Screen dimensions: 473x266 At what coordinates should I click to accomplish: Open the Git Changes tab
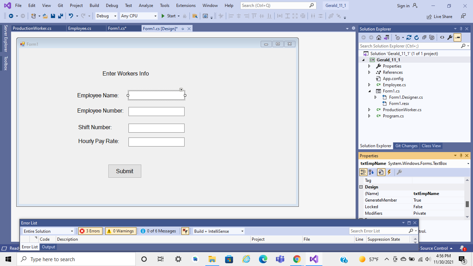407,146
